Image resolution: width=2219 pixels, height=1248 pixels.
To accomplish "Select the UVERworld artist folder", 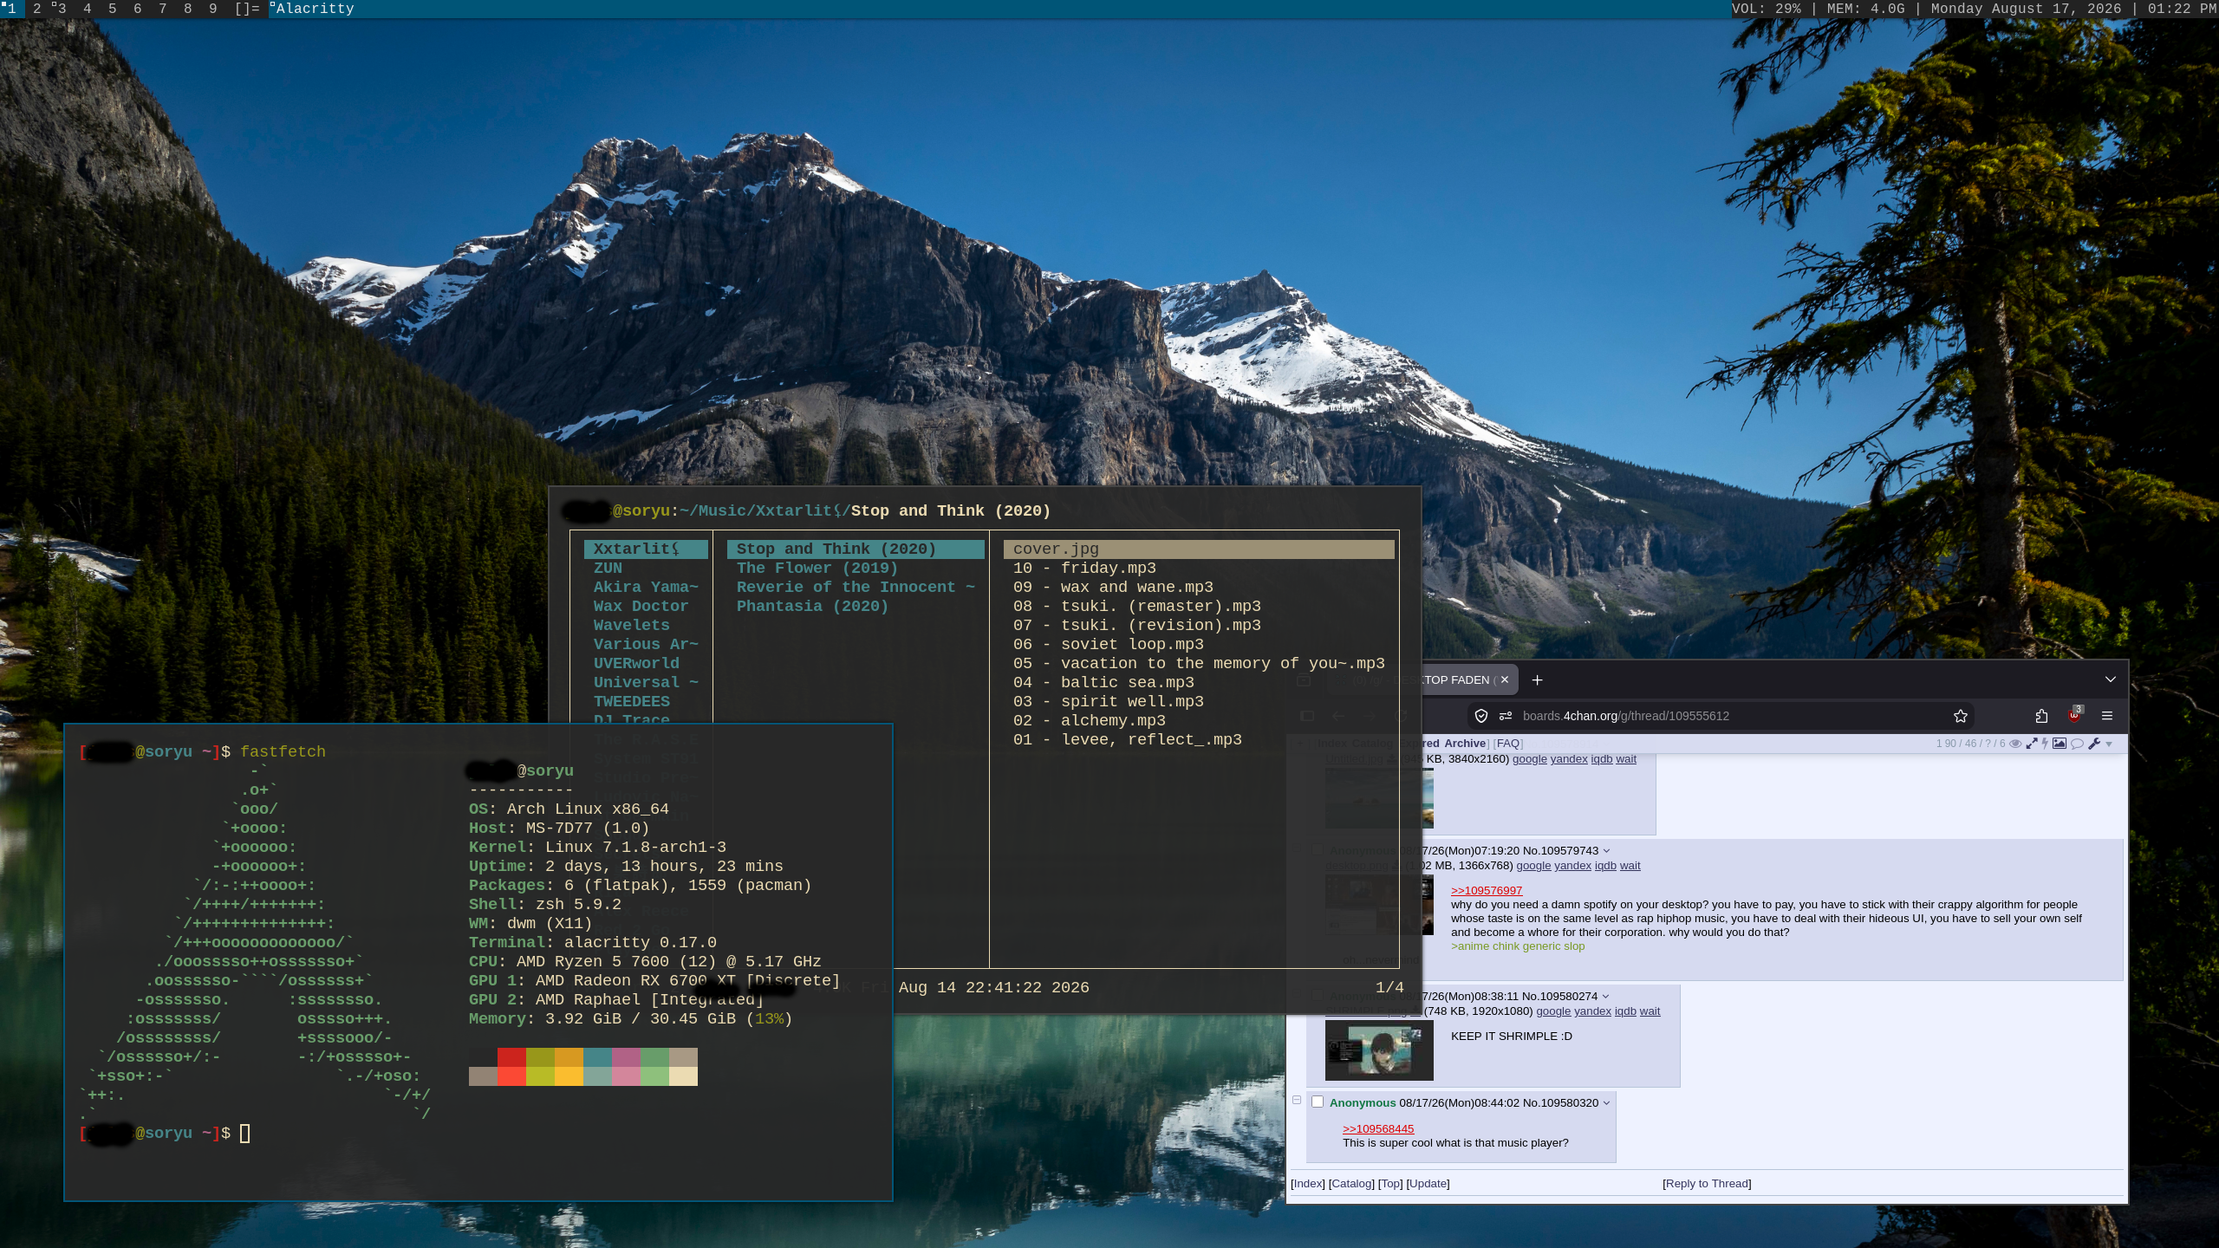I will pos(636,664).
